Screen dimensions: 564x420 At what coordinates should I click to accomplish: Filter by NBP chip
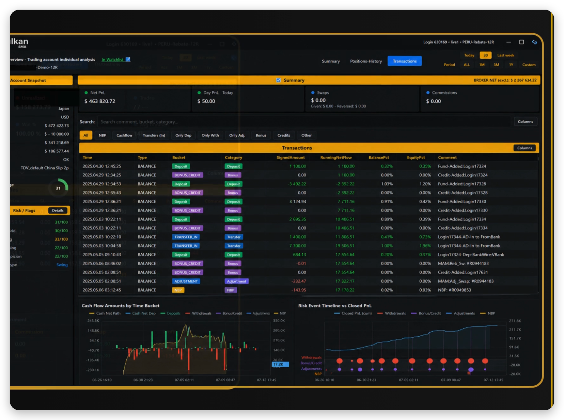coord(103,135)
